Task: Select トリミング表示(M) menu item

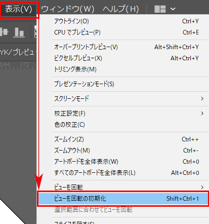Action: coord(130,69)
